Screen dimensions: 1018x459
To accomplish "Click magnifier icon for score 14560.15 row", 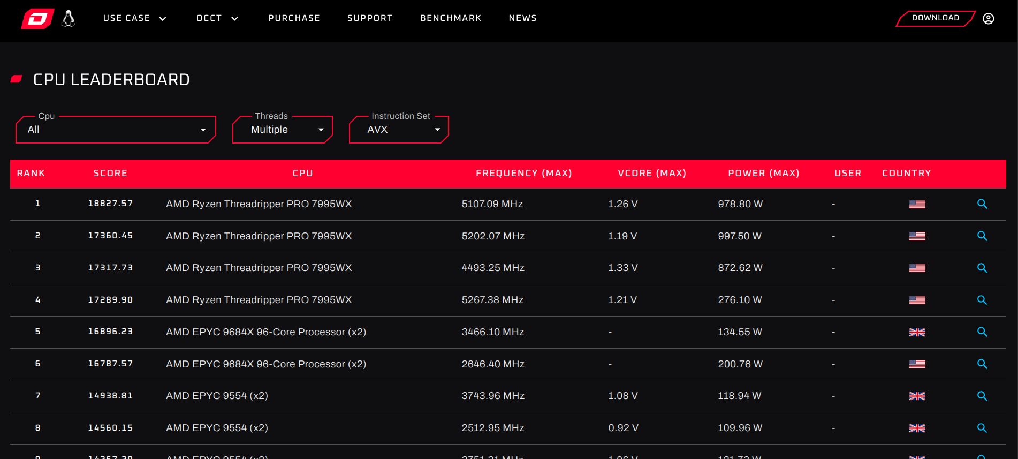I will (x=982, y=428).
